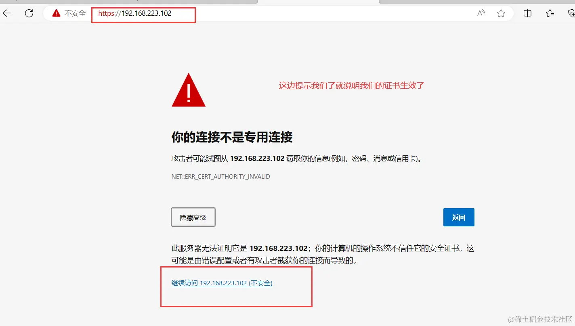Click the blue 返回 button

459,217
